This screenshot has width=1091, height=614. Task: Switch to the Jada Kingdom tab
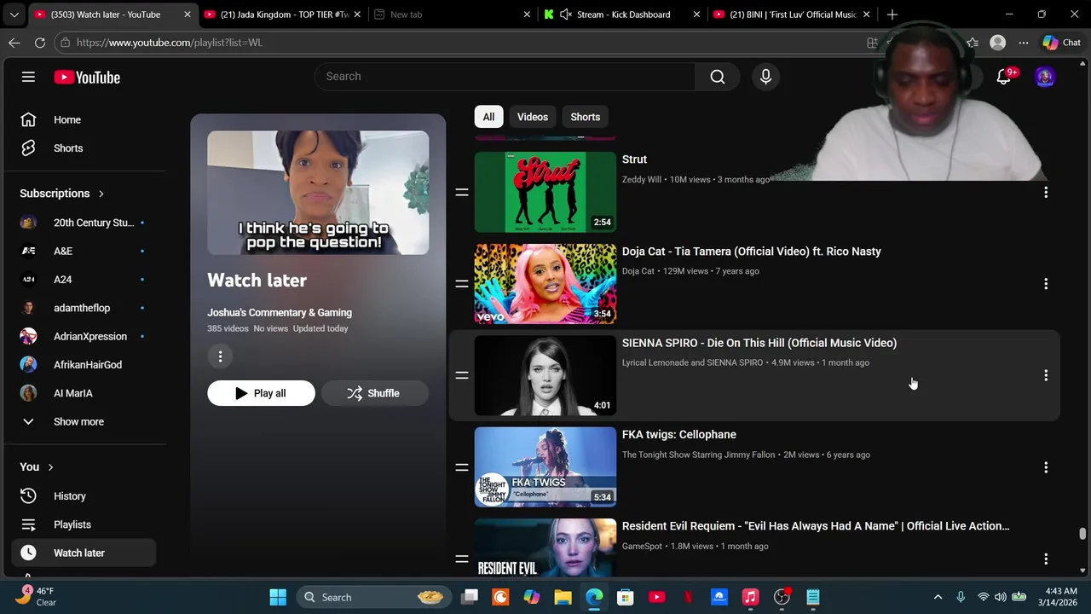pos(285,14)
